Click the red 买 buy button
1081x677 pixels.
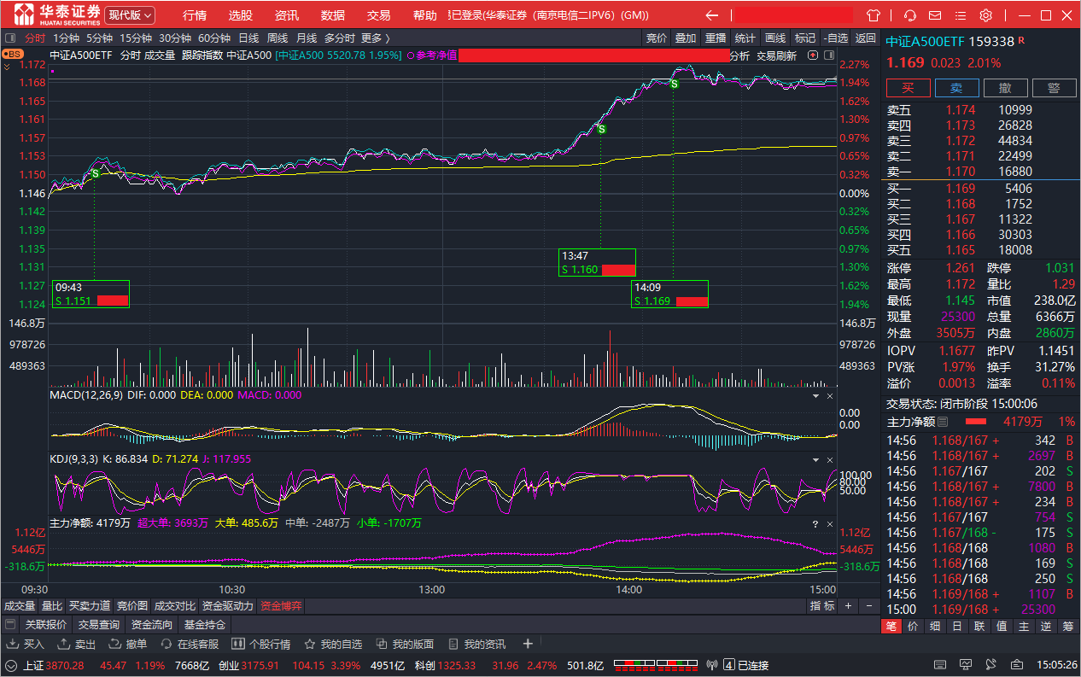click(x=908, y=88)
